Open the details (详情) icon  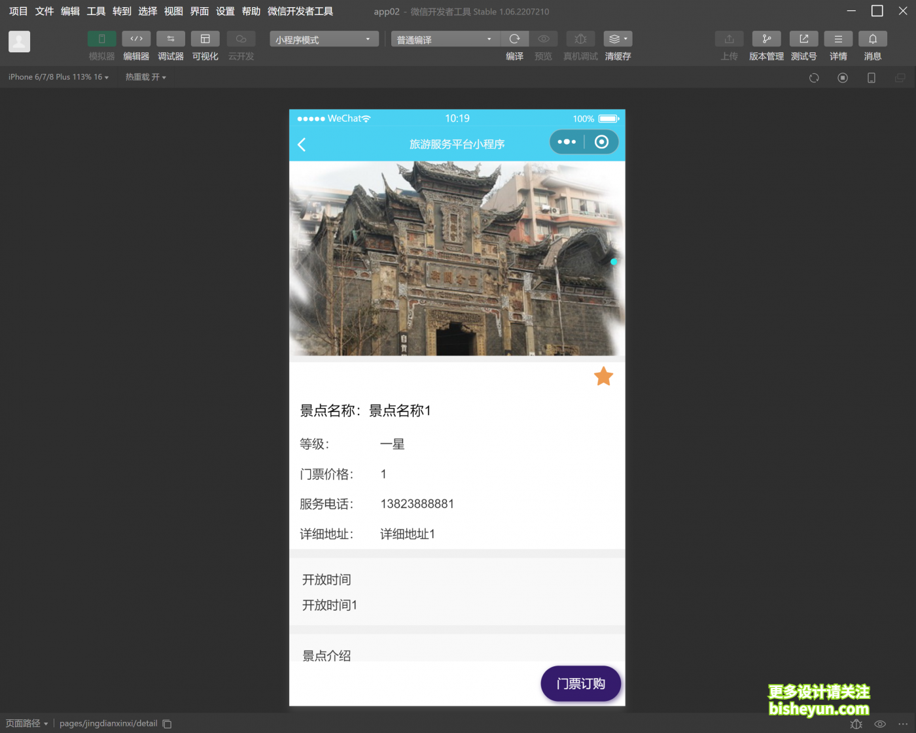pyautogui.click(x=838, y=39)
